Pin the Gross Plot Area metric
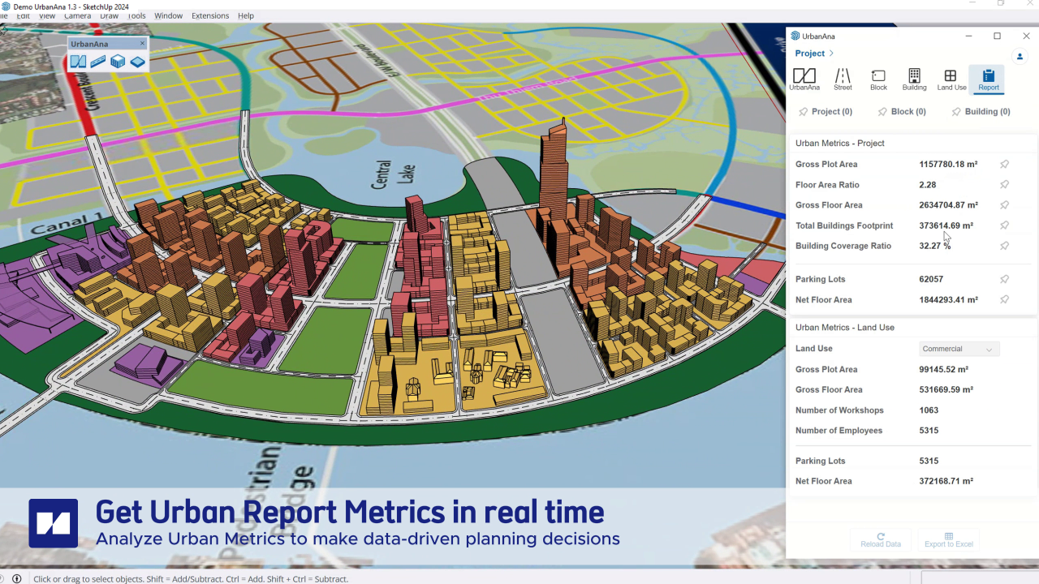The image size is (1039, 584). point(1004,164)
